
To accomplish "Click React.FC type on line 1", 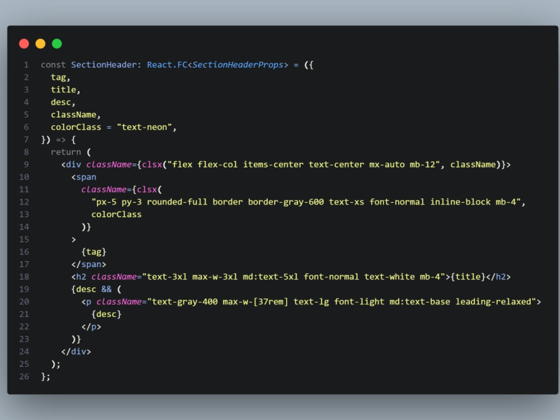I will pos(167,65).
